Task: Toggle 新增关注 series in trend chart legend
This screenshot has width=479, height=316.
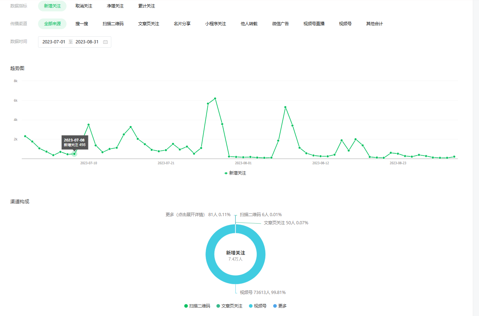Action: pos(235,173)
